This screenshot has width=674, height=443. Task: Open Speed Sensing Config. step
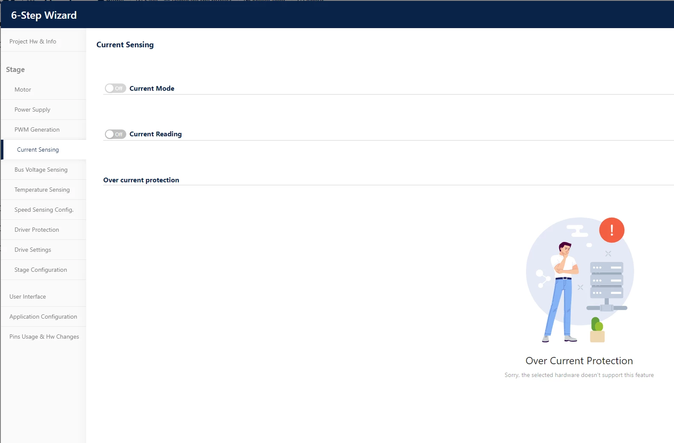[44, 210]
